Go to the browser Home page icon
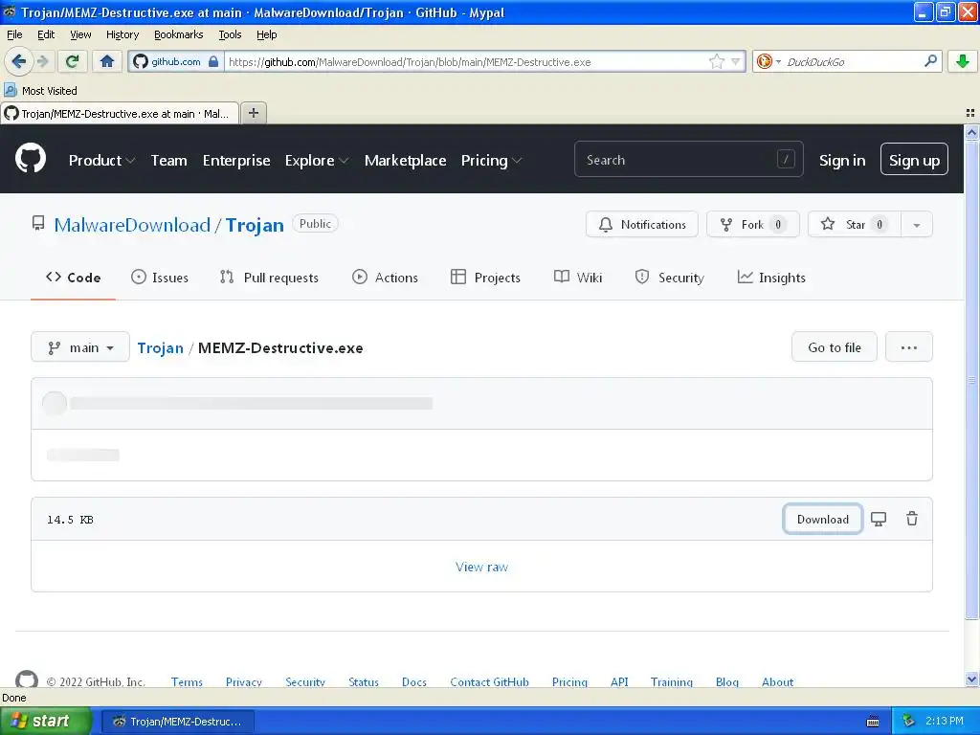The width and height of the screenshot is (980, 735). pos(107,61)
